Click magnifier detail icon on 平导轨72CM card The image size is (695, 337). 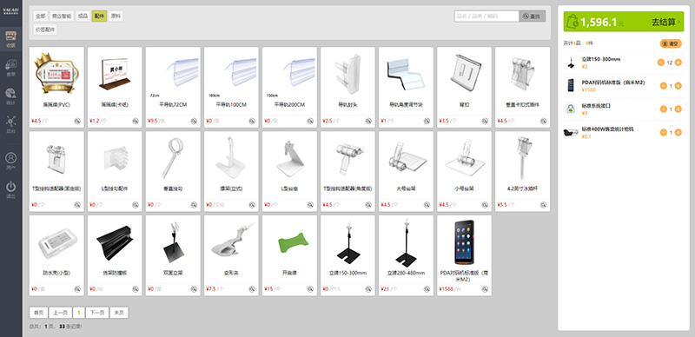[x=194, y=121]
